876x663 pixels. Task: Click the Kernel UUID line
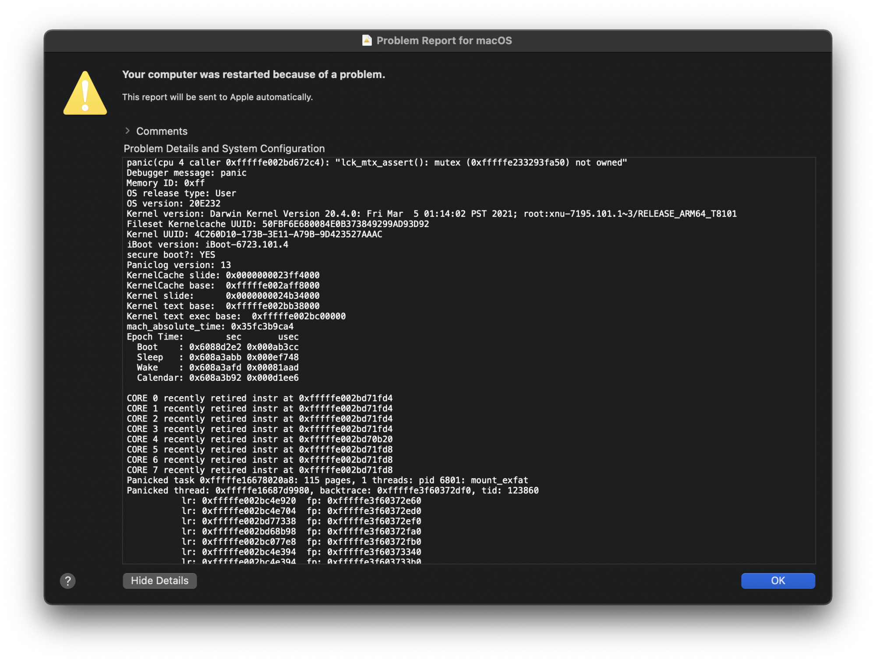pyautogui.click(x=254, y=234)
